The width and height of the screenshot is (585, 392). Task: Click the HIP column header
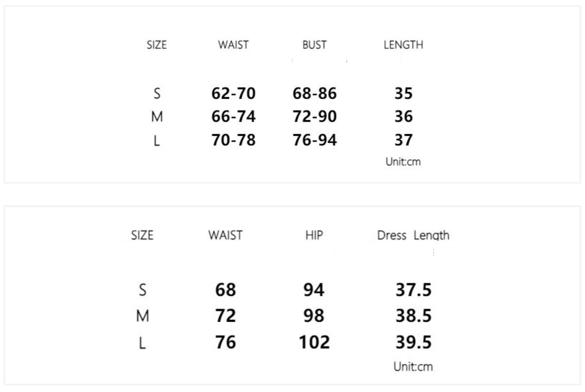tap(314, 235)
